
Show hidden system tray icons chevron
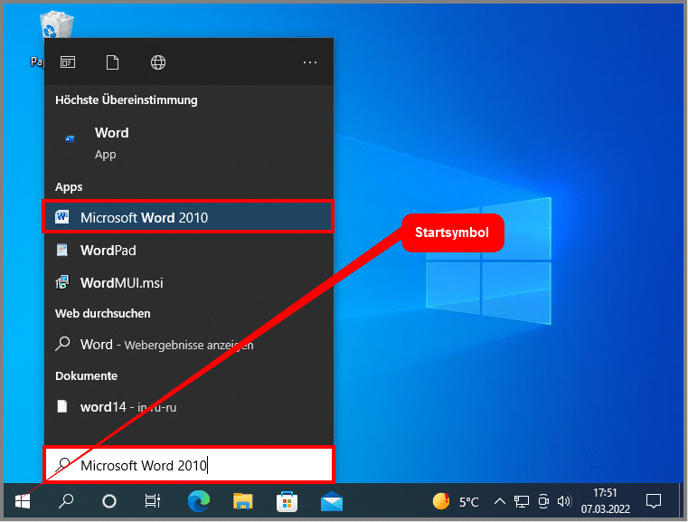click(498, 500)
